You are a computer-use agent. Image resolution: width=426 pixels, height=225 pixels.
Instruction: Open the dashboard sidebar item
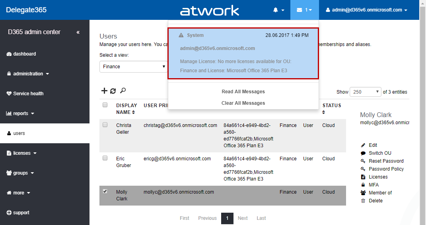[24, 54]
